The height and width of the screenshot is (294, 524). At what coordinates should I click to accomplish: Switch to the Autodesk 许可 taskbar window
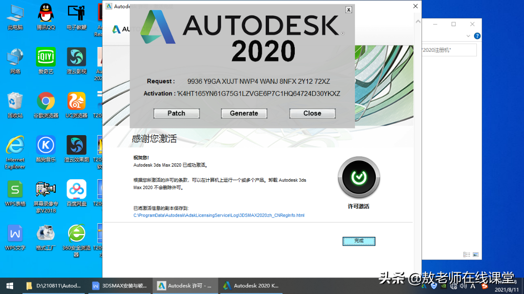coord(186,285)
